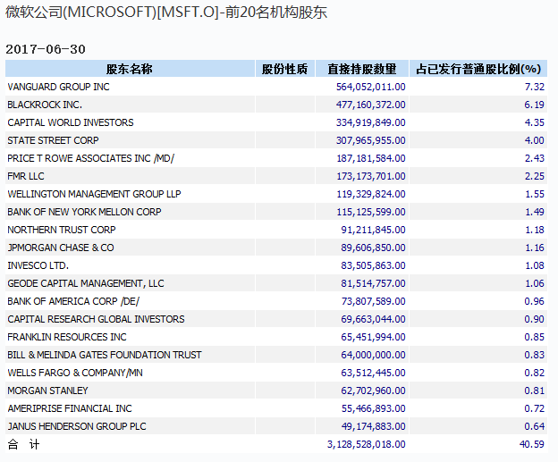Image resolution: width=558 pixels, height=462 pixels.
Task: Click share count 173,173,701.00
Action: click(x=371, y=176)
